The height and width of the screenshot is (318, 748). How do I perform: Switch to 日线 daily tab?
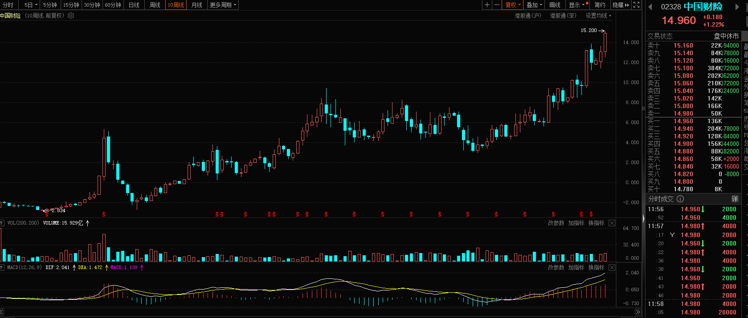click(134, 5)
